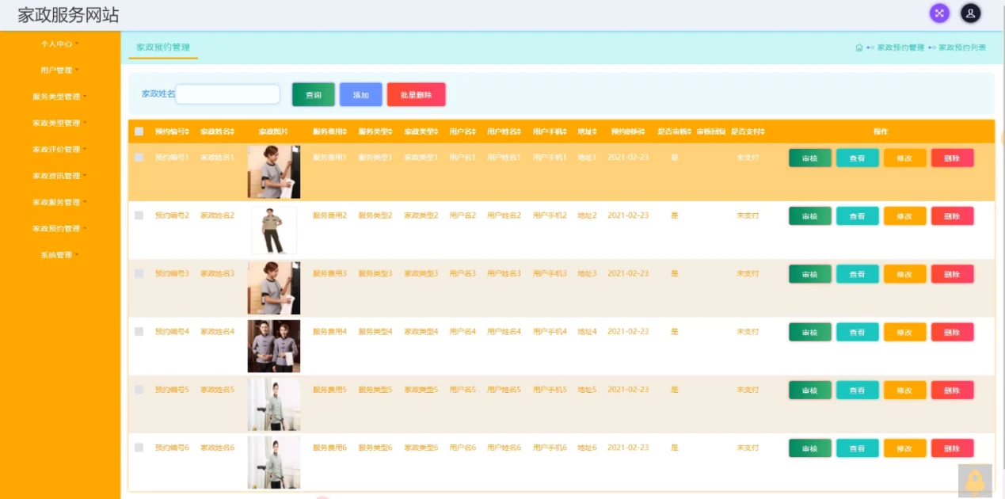
Task: Click the green 查询 button
Action: pos(314,95)
